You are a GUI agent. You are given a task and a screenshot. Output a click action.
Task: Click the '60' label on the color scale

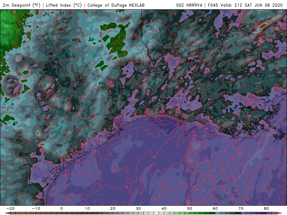(215, 209)
